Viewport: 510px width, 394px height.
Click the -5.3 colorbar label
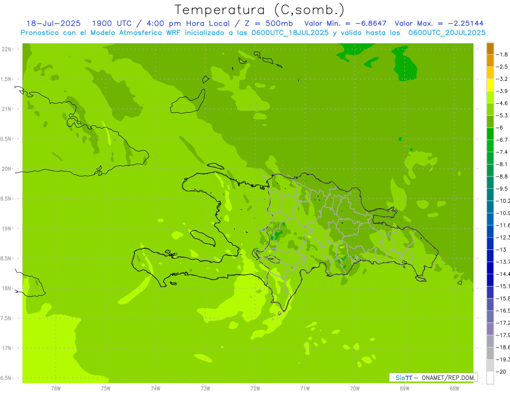[x=502, y=115]
